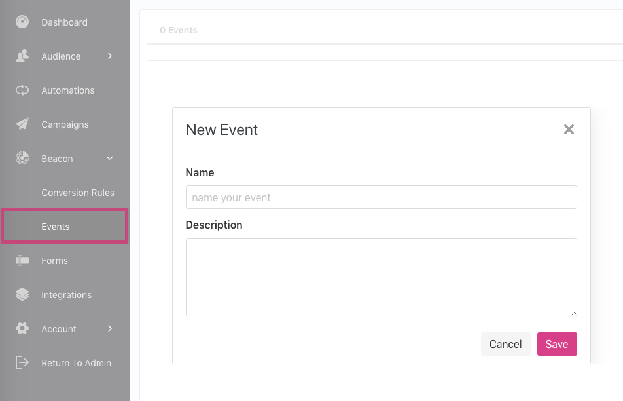The image size is (623, 401).
Task: Click the Return To Admin exit icon
Action: (22, 362)
